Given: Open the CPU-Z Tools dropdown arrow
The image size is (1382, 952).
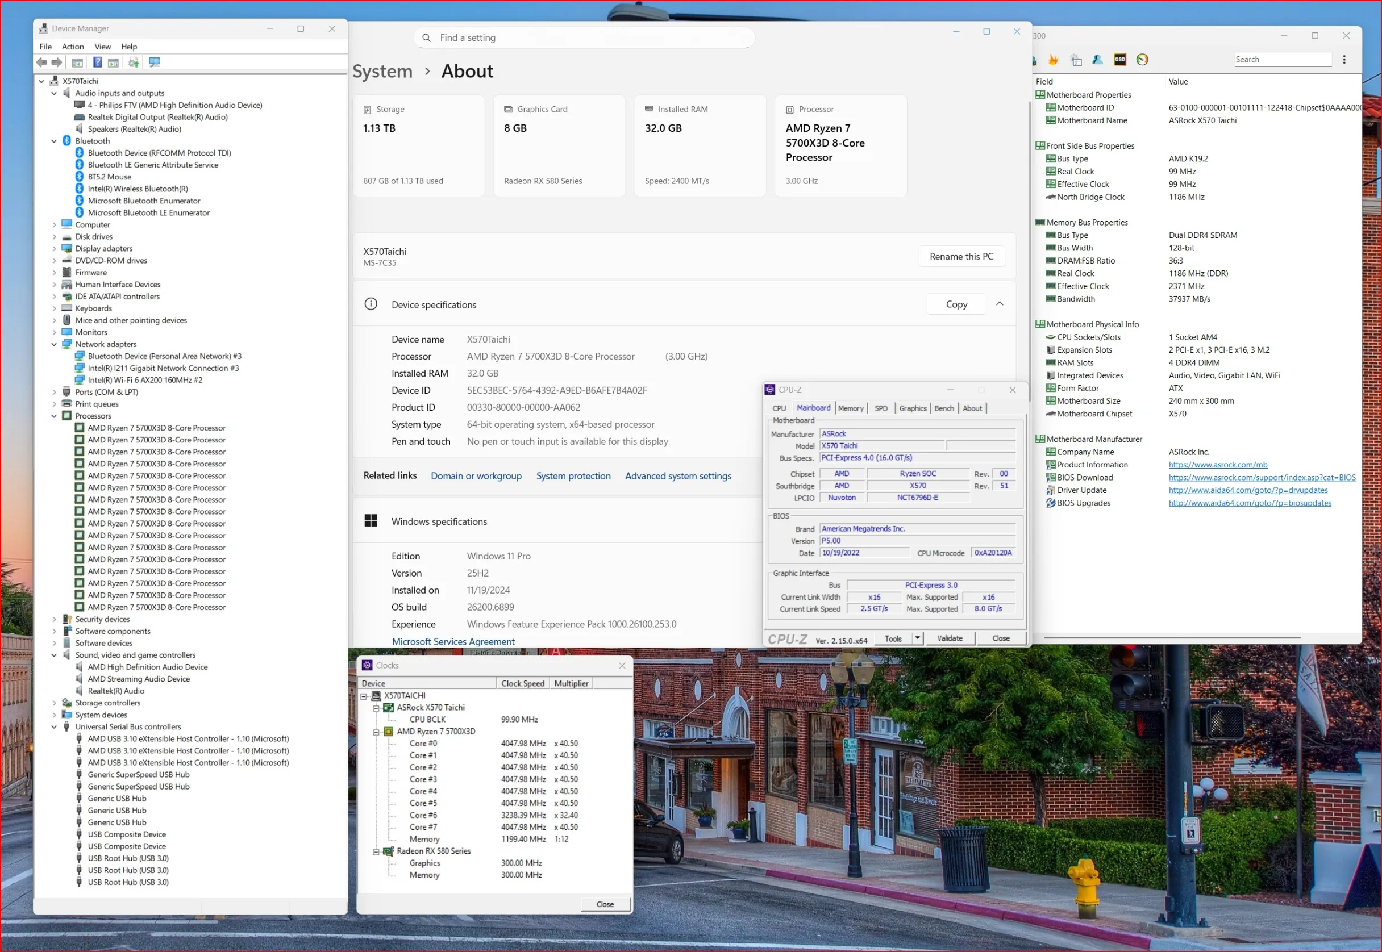Looking at the screenshot, I should pos(917,638).
